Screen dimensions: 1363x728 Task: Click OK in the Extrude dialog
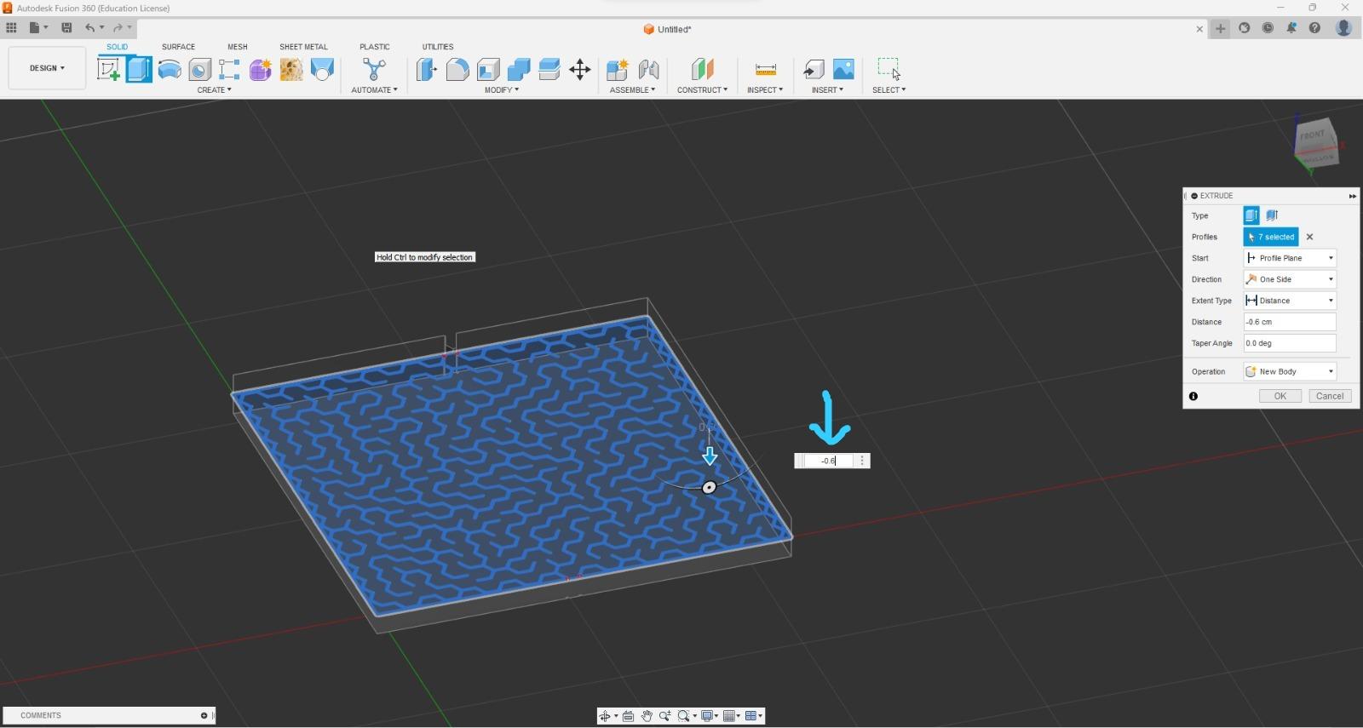pyautogui.click(x=1280, y=396)
